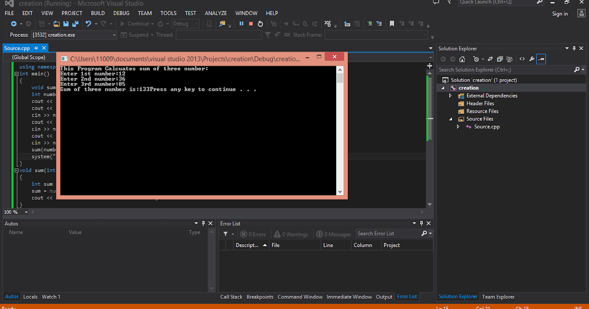Open Solution Explorer window options dropdown arrow

pos(567,49)
